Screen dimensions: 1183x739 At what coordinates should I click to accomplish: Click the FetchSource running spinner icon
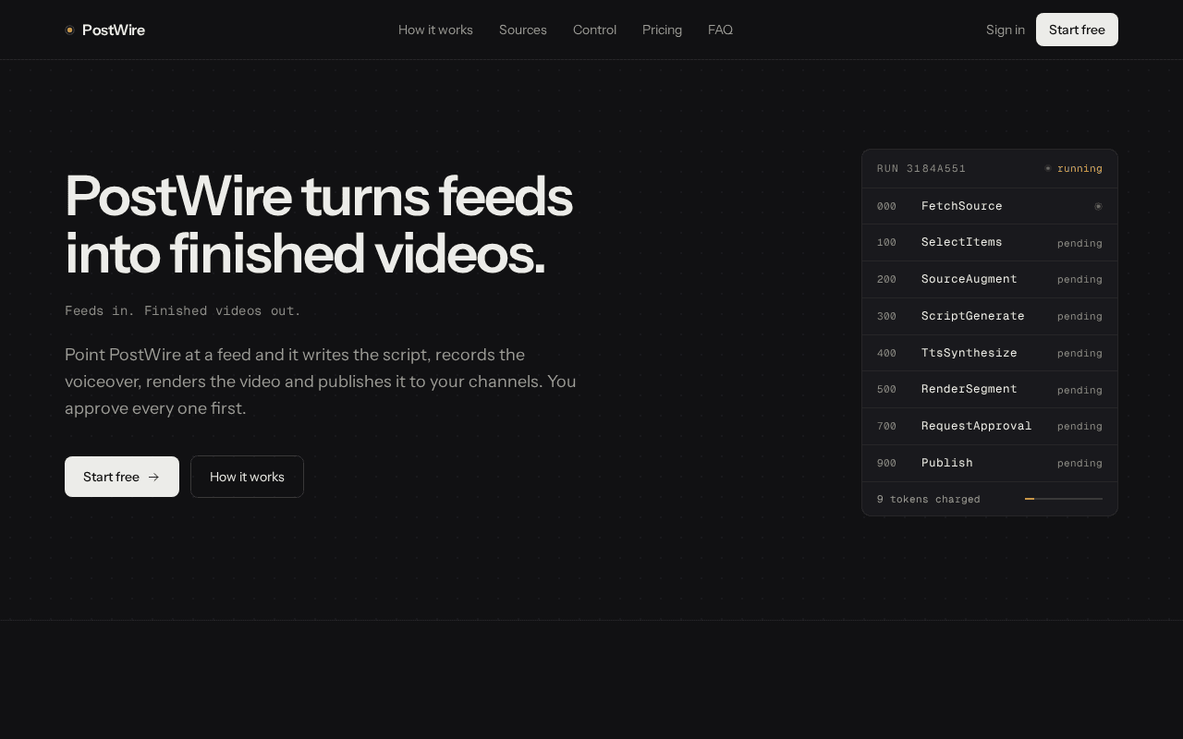coord(1098,206)
